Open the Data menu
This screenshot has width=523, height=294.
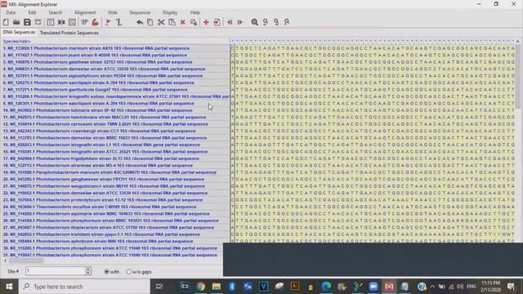pyautogui.click(x=11, y=12)
